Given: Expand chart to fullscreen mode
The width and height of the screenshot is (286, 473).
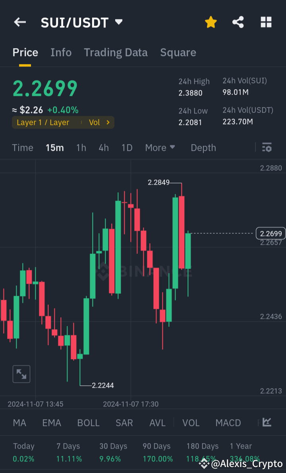Looking at the screenshot, I should 21,373.
